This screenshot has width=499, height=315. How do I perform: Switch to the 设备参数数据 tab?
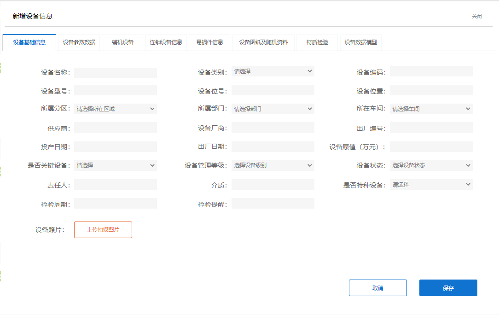click(x=79, y=42)
